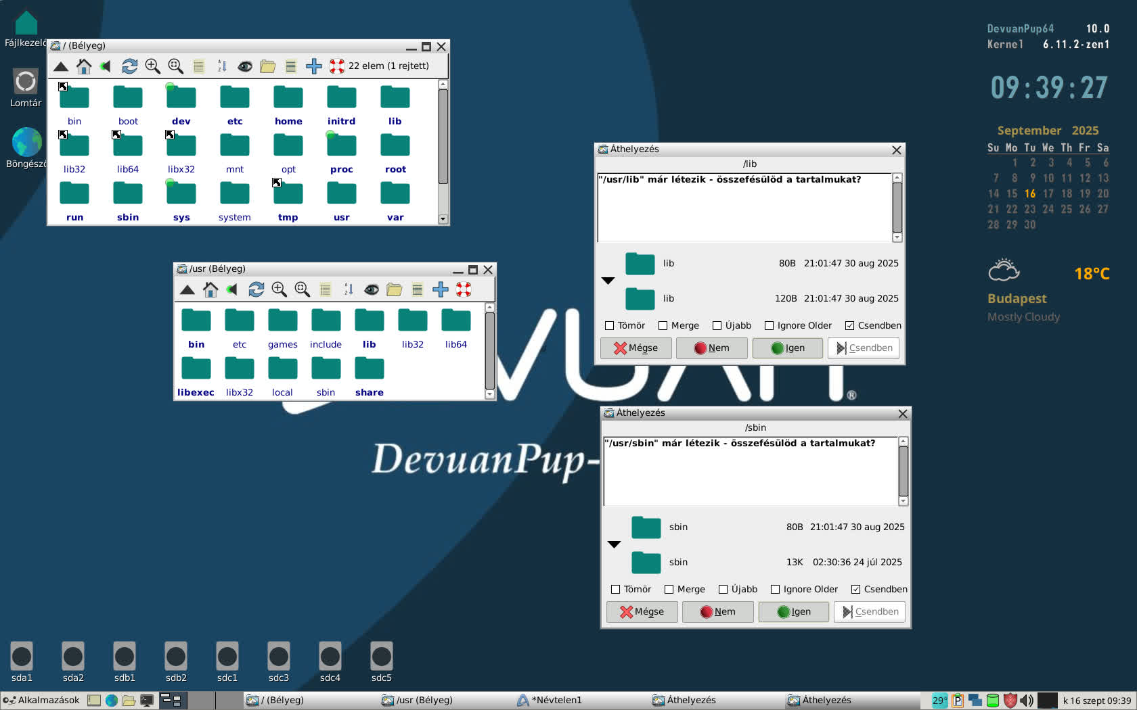1137x710 pixels.
Task: Select the etc folder in / window
Action: coord(235,105)
